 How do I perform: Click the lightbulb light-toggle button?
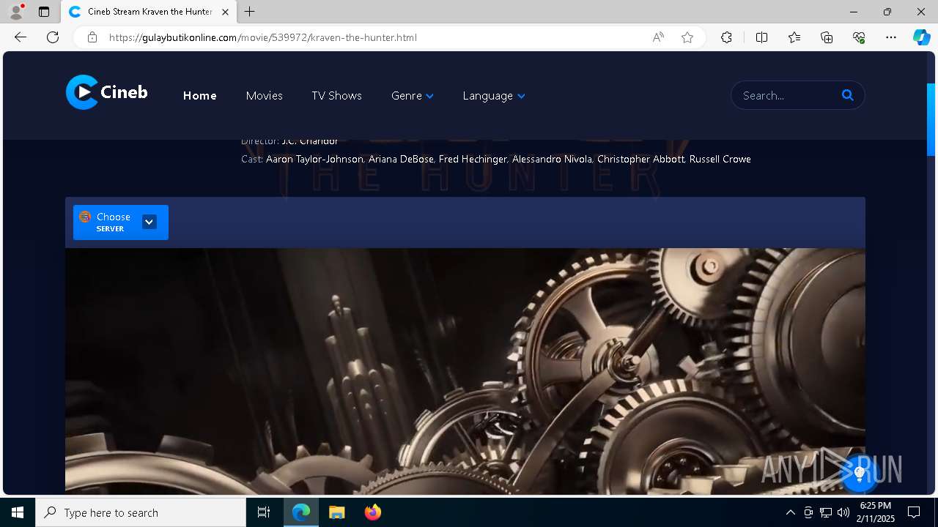click(x=860, y=474)
